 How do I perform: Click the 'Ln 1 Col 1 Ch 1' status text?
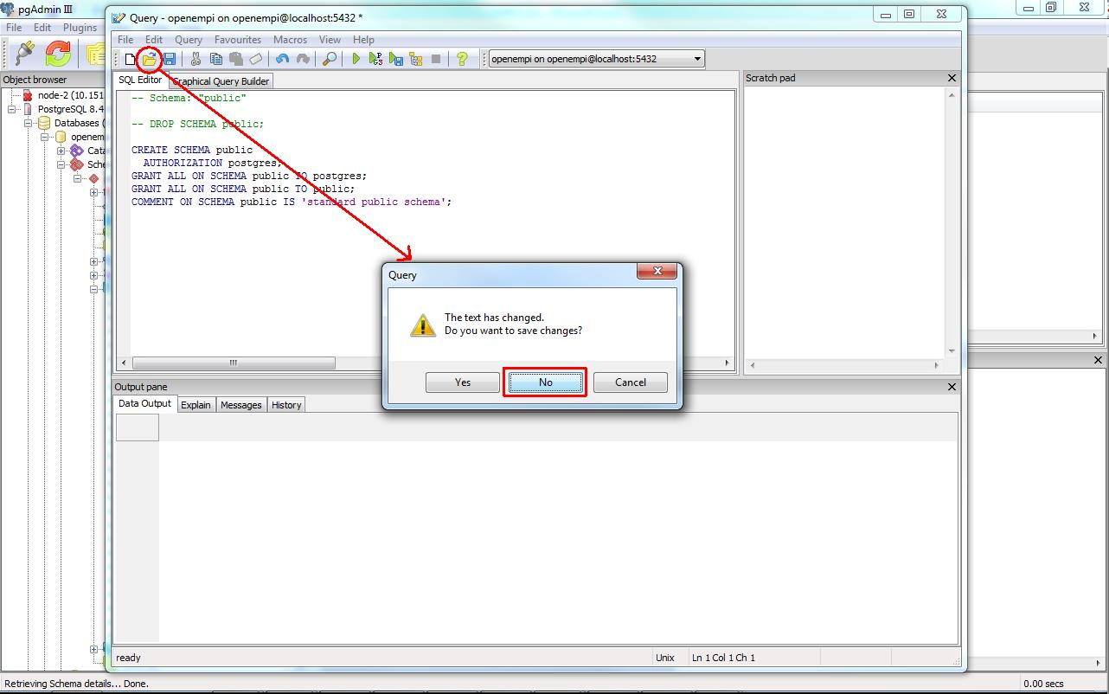coord(724,658)
